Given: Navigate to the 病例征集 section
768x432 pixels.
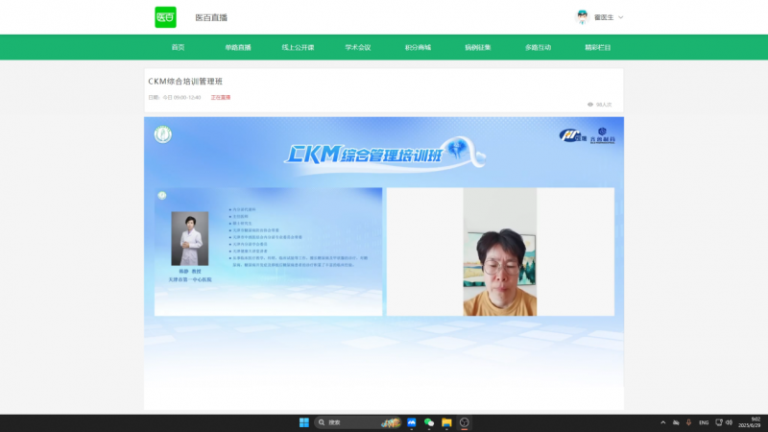Looking at the screenshot, I should (478, 47).
